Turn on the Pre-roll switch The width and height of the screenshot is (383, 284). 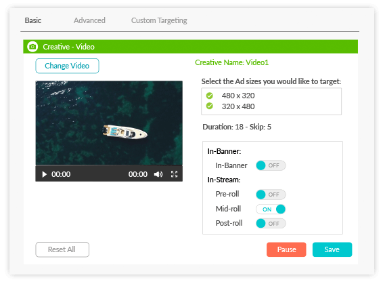(x=271, y=195)
